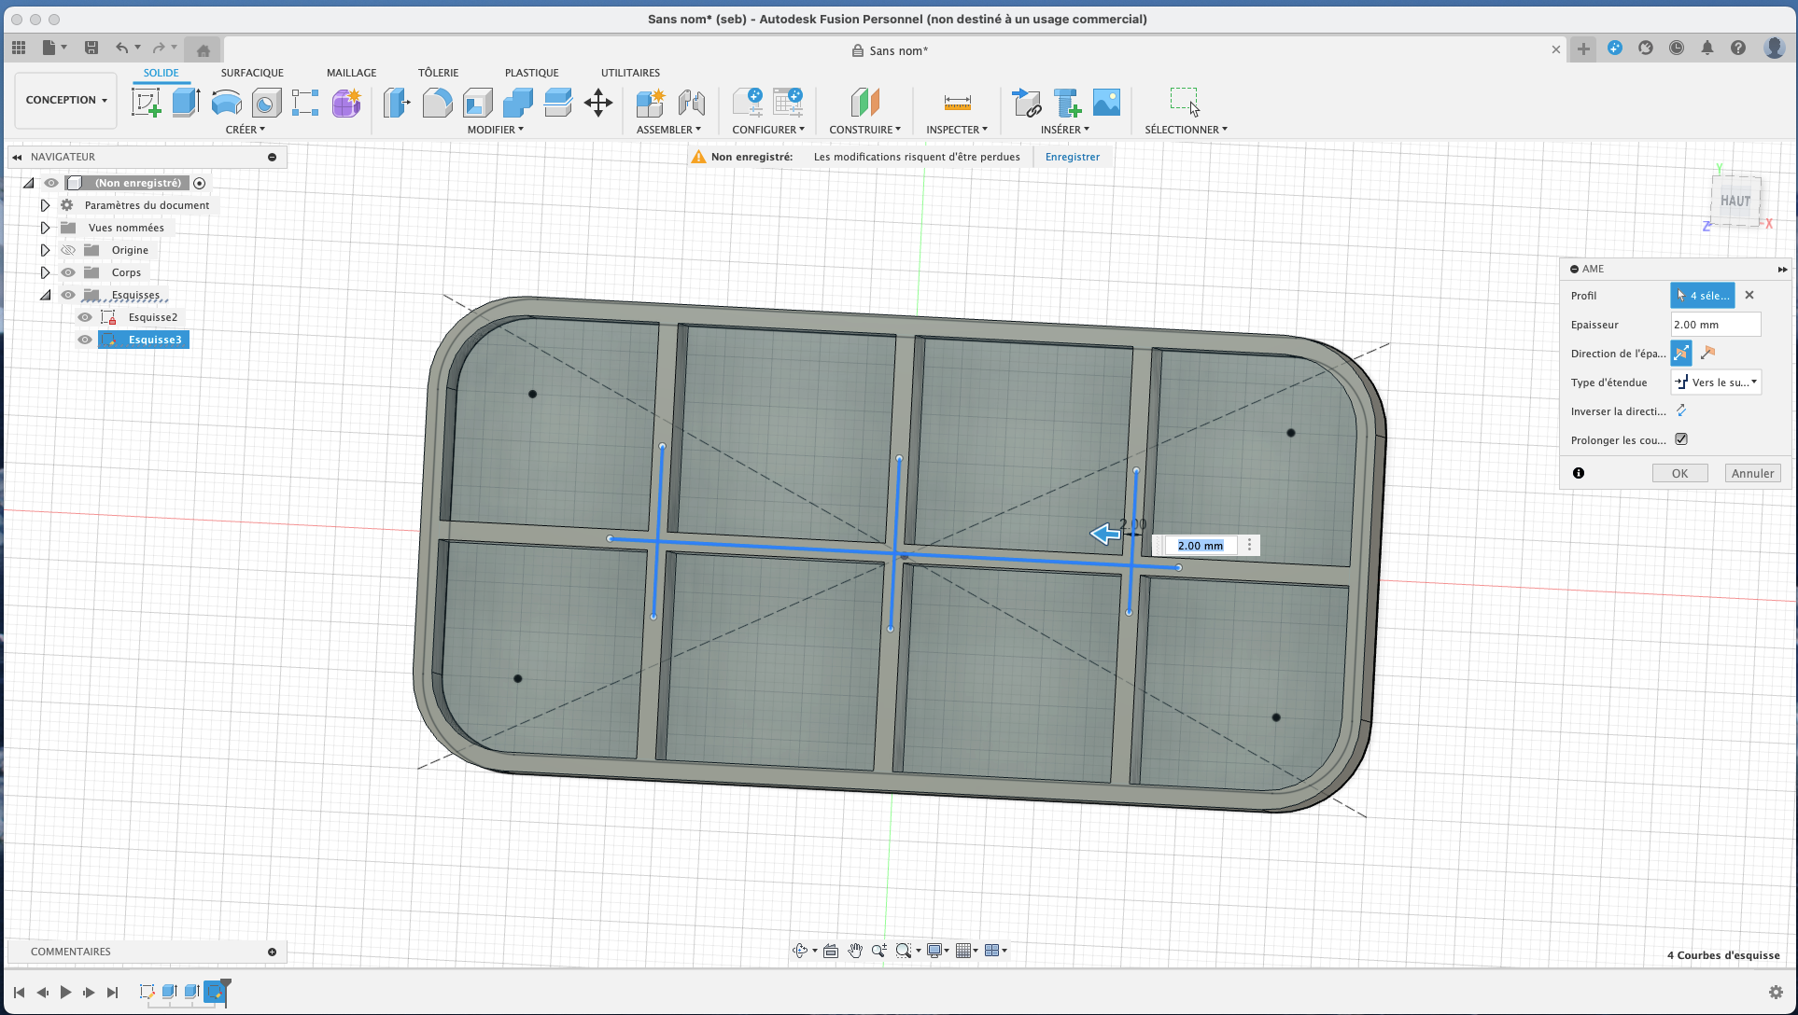Select the Zoom tool in navigation bar

click(x=878, y=951)
